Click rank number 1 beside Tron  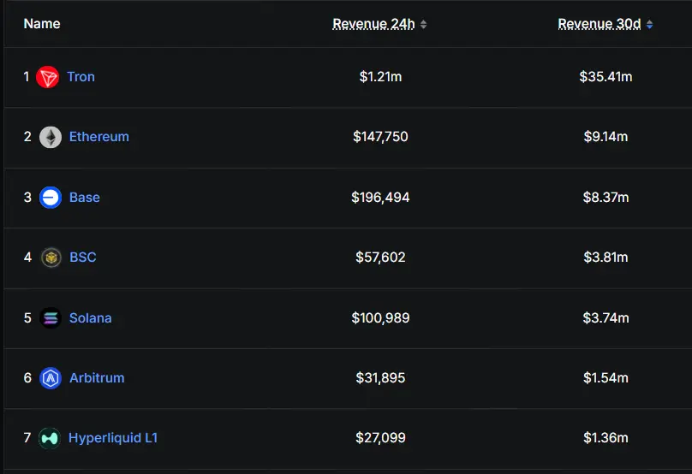point(27,77)
